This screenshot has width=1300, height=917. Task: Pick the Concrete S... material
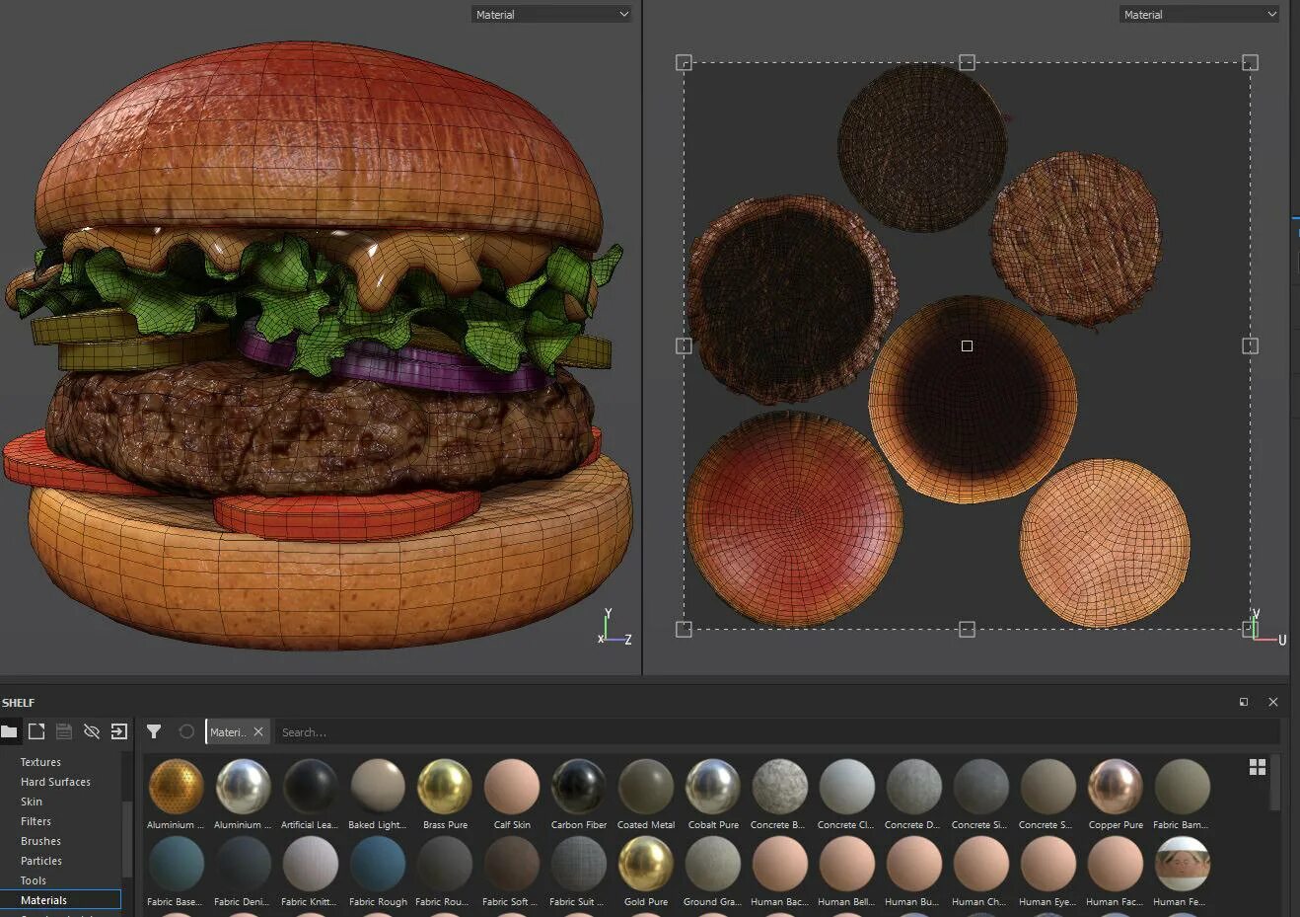(x=1048, y=787)
